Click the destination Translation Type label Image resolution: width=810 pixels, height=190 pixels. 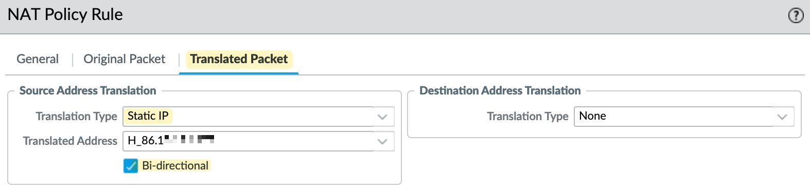pyautogui.click(x=527, y=117)
